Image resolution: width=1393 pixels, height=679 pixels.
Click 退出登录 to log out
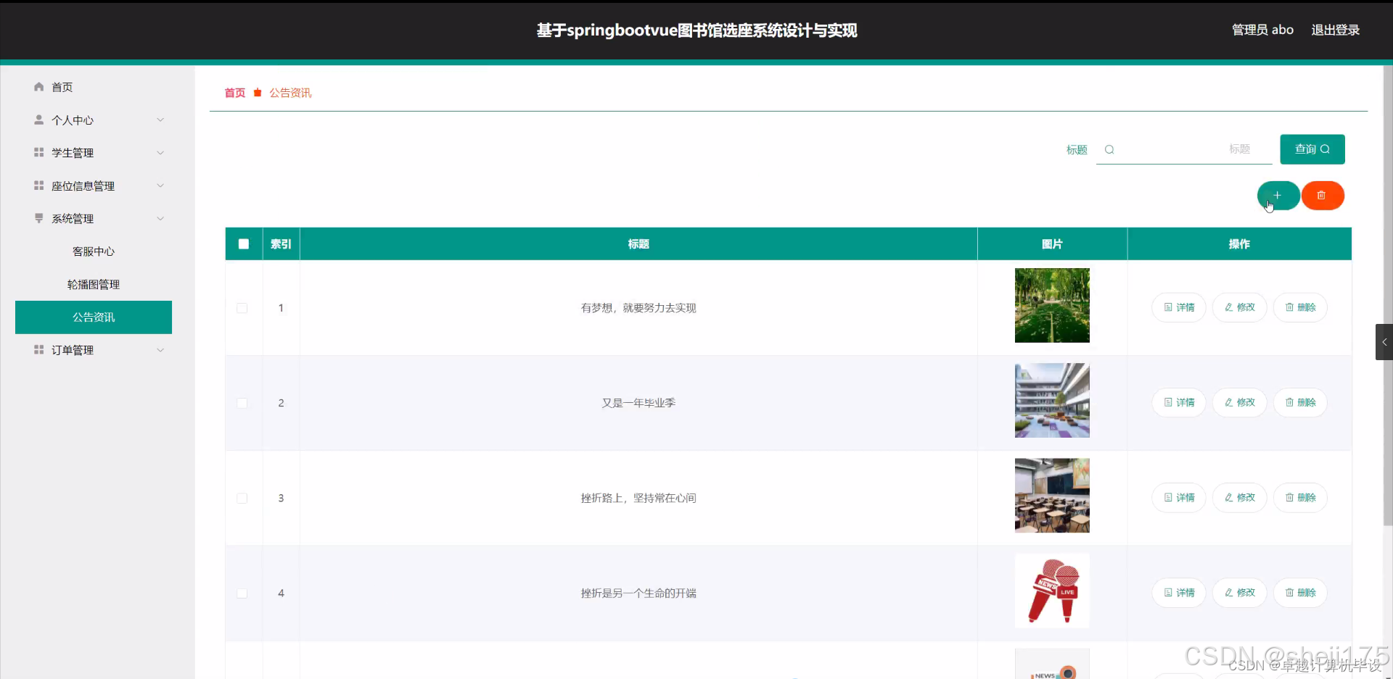pos(1335,30)
